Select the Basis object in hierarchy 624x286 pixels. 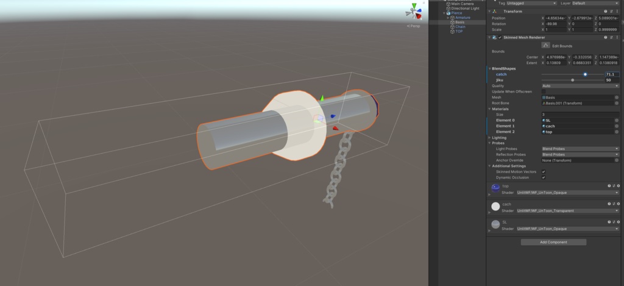[459, 23]
